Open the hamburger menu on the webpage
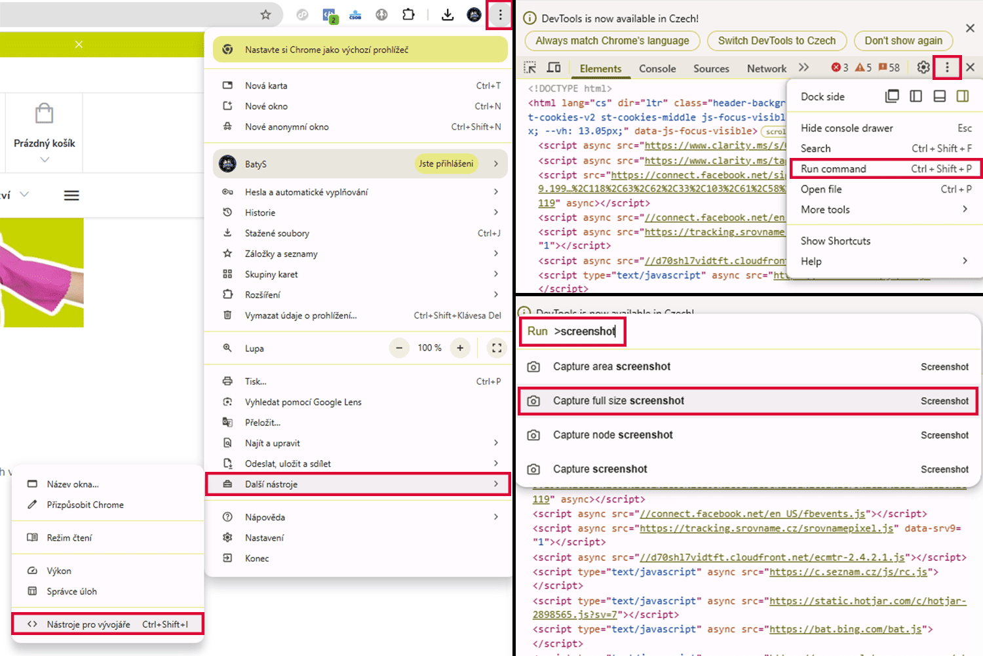 click(x=71, y=195)
